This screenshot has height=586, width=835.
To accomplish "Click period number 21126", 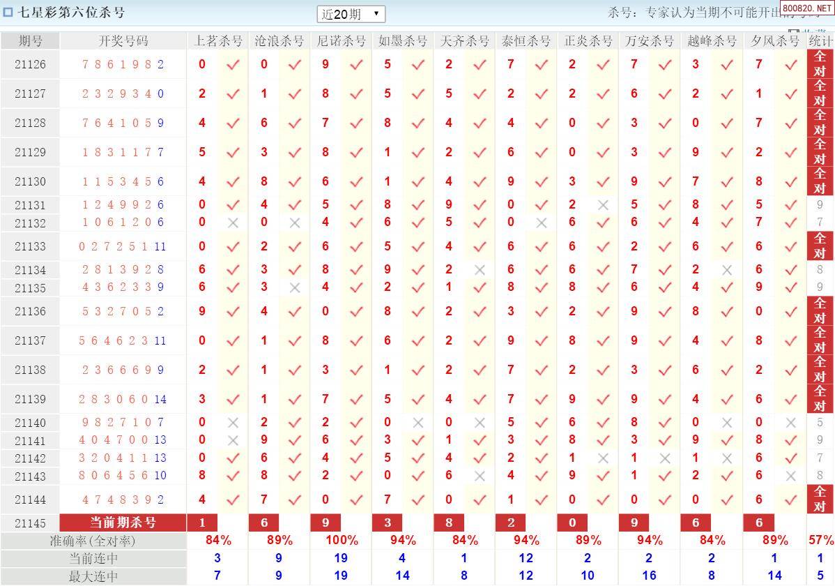I will click(x=31, y=64).
